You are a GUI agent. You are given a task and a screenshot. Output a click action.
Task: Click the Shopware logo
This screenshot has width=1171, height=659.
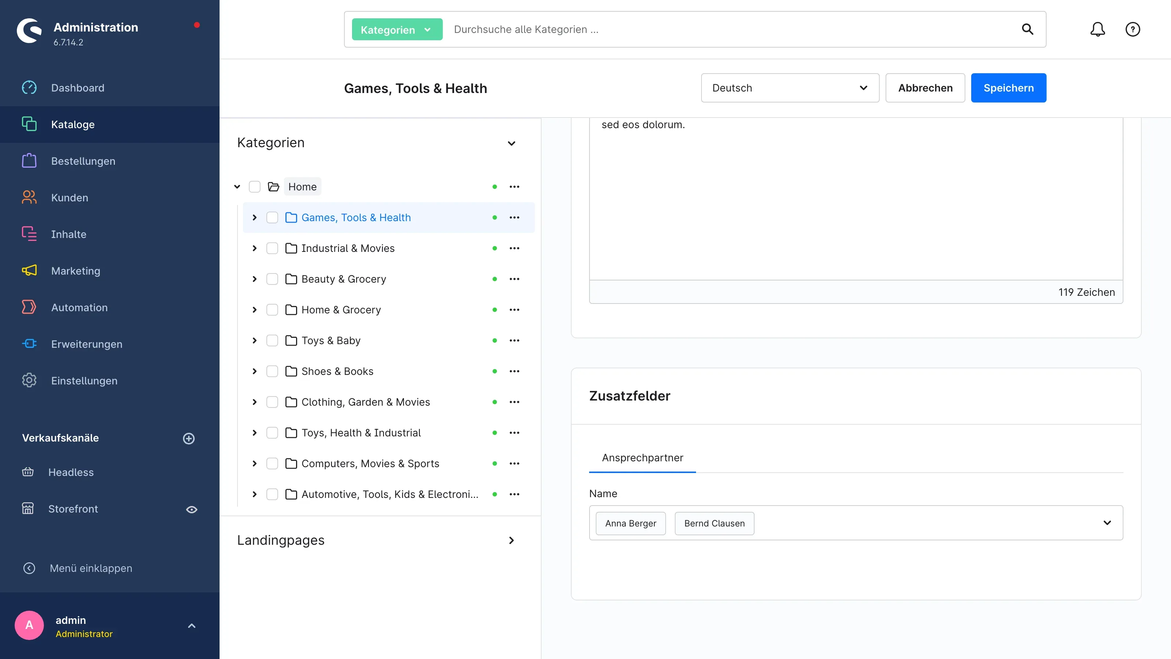29,30
